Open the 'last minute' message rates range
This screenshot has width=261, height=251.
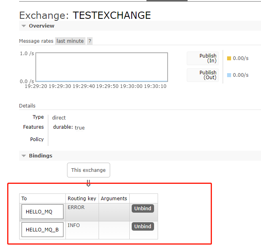pos(70,41)
